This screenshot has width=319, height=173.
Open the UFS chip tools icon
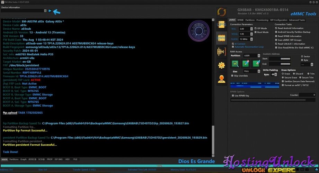click(x=221, y=25)
